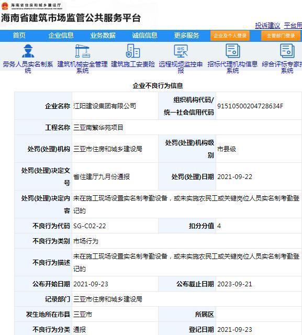Click the 工程名称 label cell

43,128
